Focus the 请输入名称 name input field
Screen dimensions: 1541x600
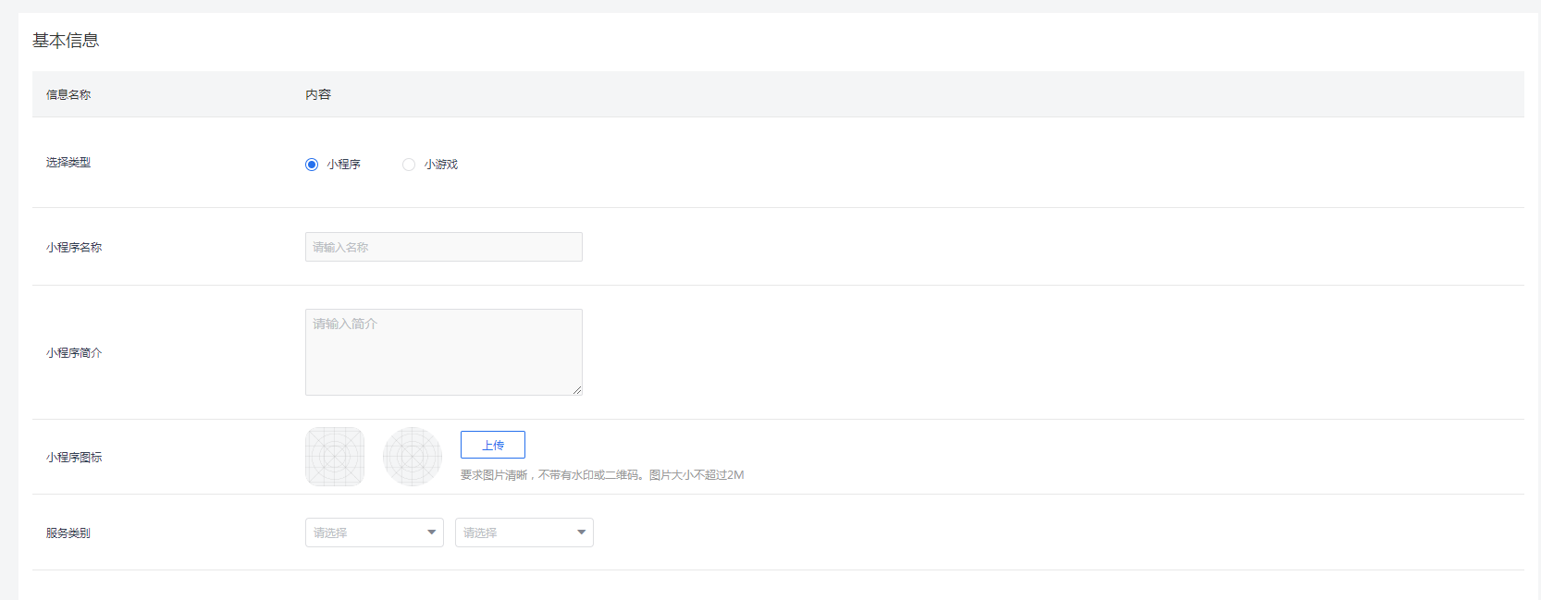[443, 247]
